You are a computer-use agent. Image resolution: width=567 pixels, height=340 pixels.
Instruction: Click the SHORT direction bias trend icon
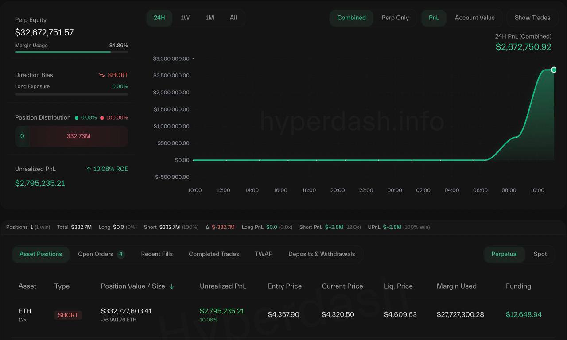click(x=102, y=75)
